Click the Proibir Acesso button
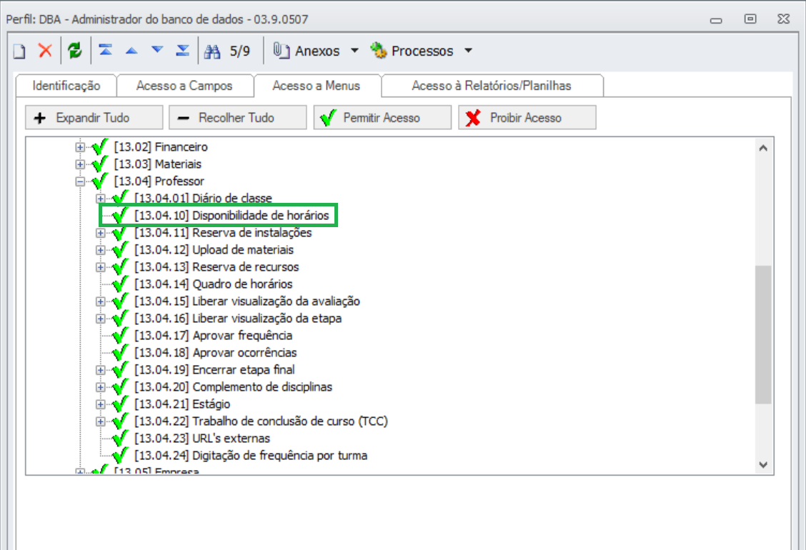The height and width of the screenshot is (550, 806). point(527,118)
